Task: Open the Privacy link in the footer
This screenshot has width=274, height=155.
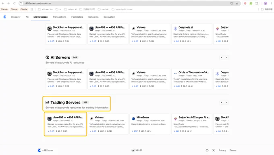Action: [x=222, y=150]
